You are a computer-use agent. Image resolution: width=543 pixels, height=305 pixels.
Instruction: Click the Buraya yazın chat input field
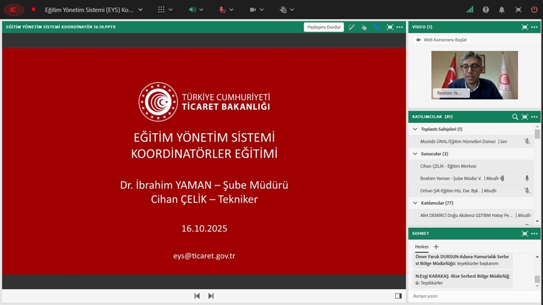click(468, 296)
